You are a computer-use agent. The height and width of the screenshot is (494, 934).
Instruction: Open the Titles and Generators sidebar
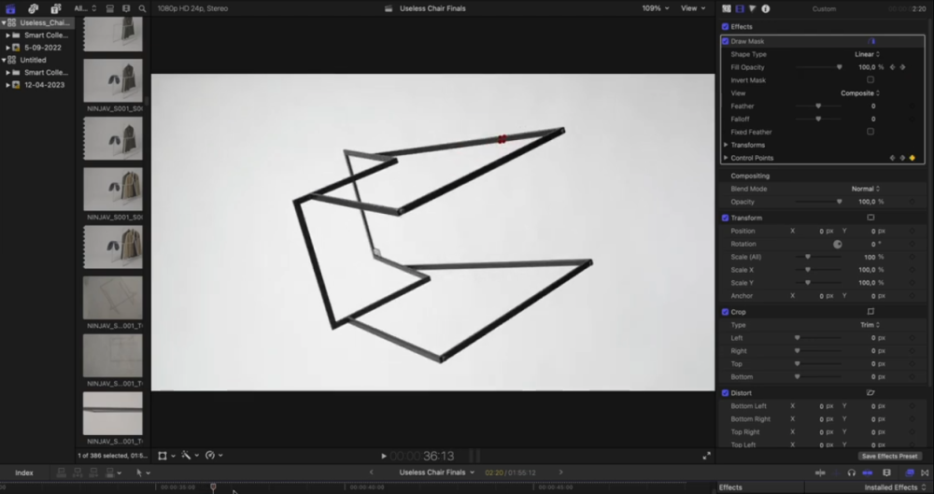click(x=53, y=8)
